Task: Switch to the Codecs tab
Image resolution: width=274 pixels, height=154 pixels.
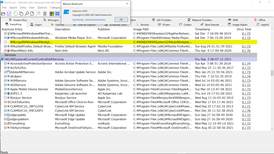Action: coord(185,25)
